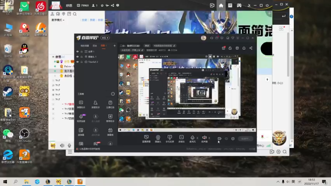Open the PK tool with red badge
Screen dimensions: 331x186
(96, 144)
